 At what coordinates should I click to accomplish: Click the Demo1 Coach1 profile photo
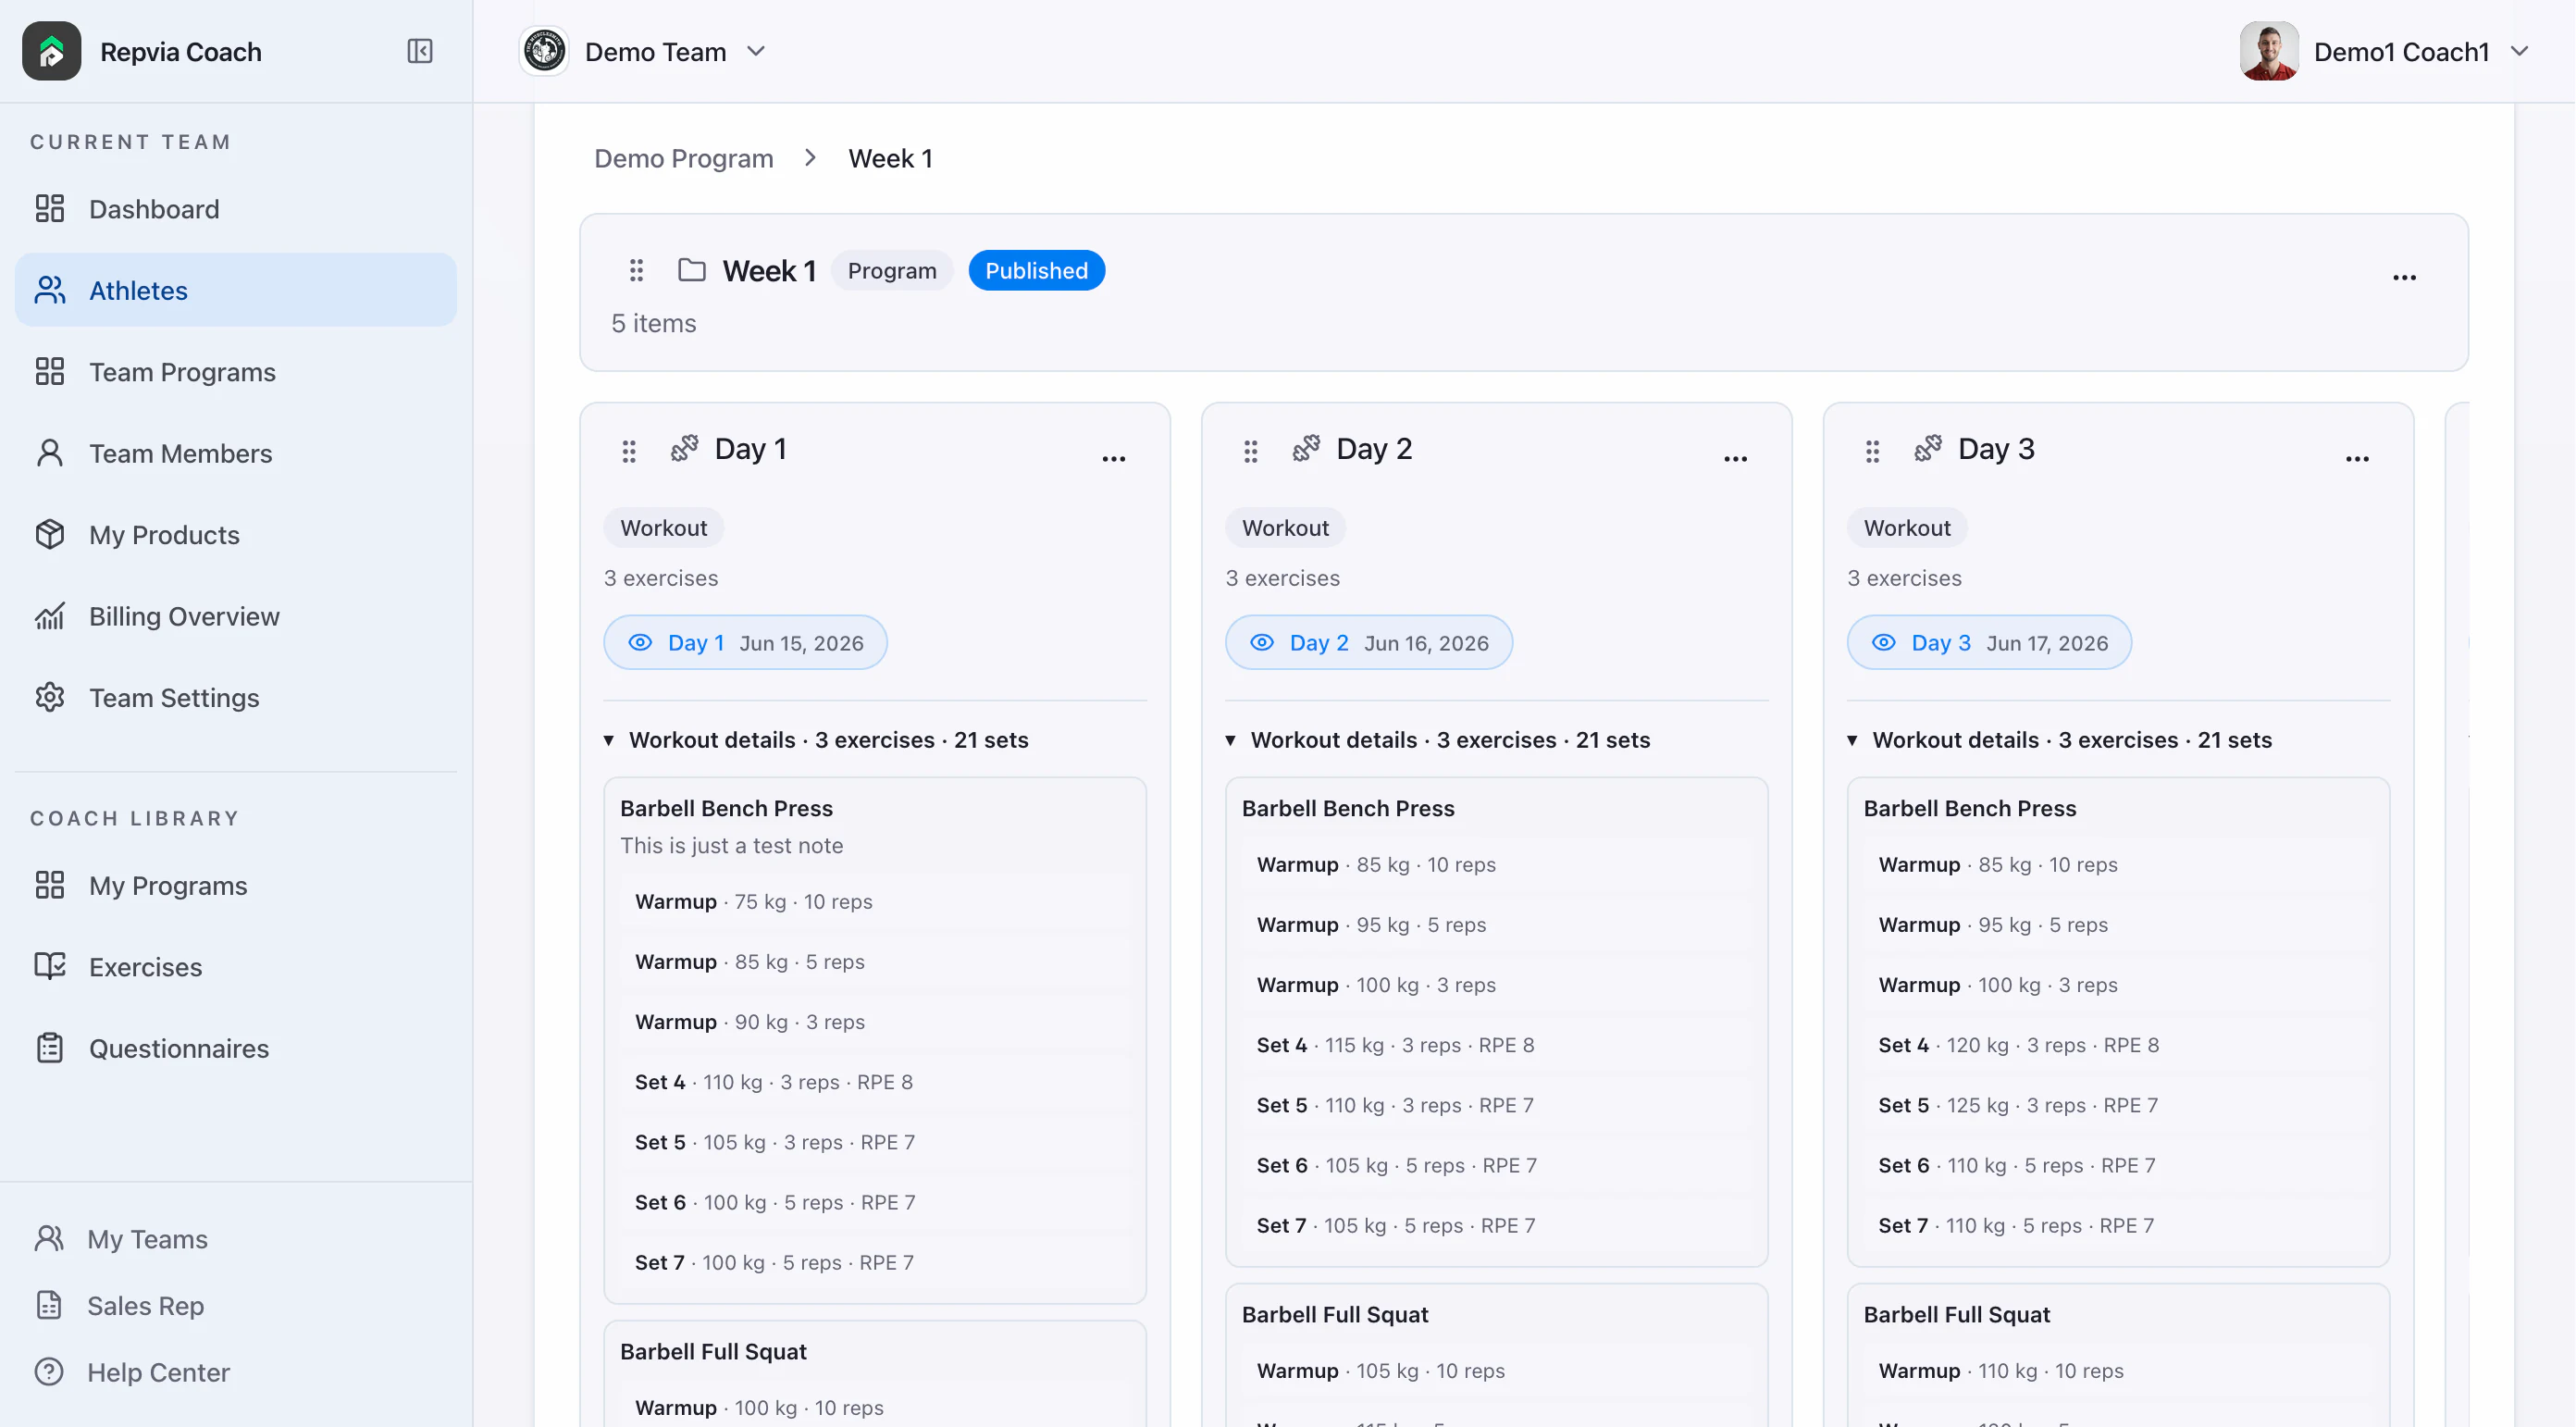pos(2269,51)
